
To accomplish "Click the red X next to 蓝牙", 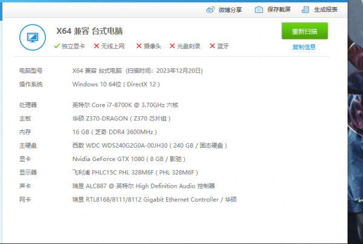I will 212,46.
